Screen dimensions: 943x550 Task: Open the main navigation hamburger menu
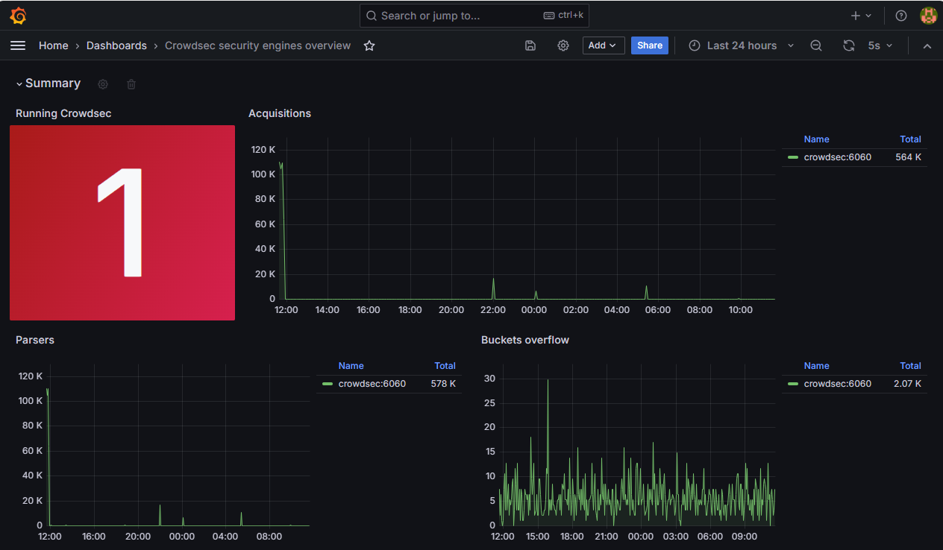[x=18, y=45]
